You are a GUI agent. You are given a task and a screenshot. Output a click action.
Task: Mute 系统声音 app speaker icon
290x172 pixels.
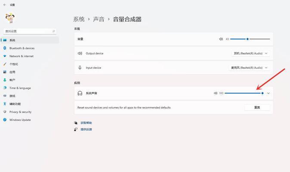click(216, 93)
